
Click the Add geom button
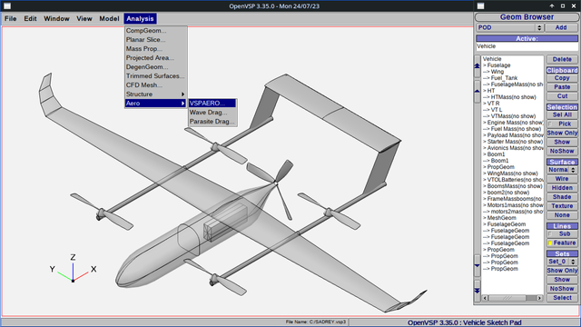[561, 28]
